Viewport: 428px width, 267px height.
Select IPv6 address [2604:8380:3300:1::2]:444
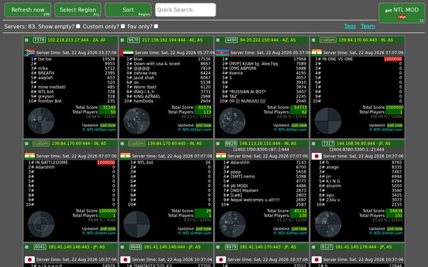[356, 150]
